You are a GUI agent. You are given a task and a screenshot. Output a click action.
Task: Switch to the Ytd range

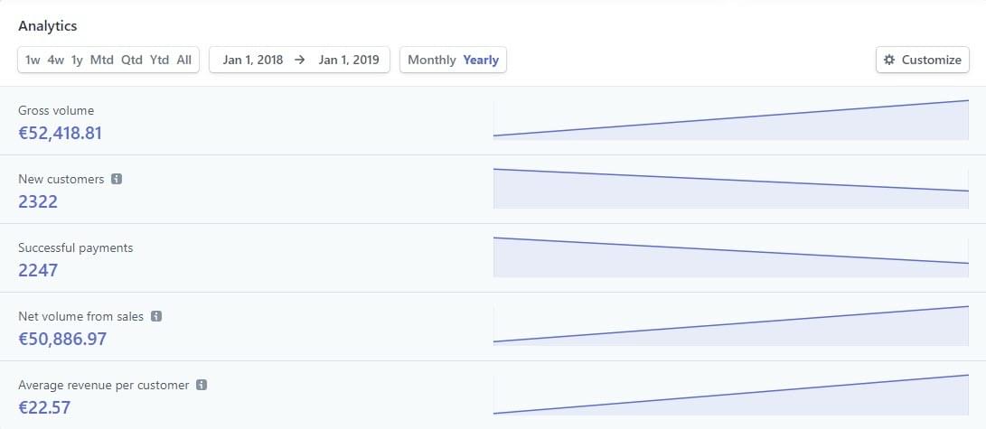click(159, 60)
